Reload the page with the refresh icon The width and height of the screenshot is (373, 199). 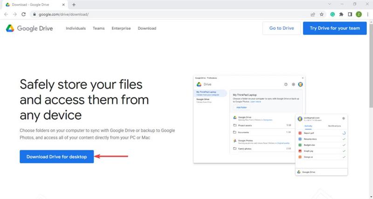24,14
